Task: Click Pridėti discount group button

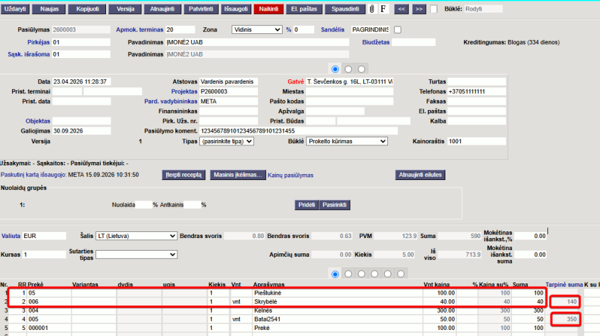Action: (307, 205)
